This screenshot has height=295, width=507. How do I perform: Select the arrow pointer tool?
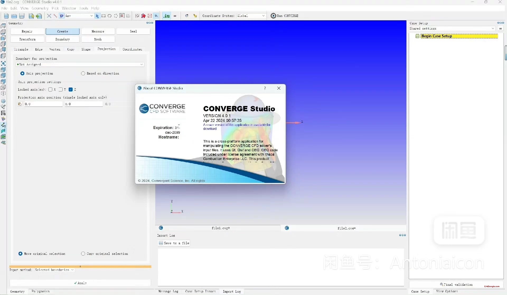[x=97, y=16]
